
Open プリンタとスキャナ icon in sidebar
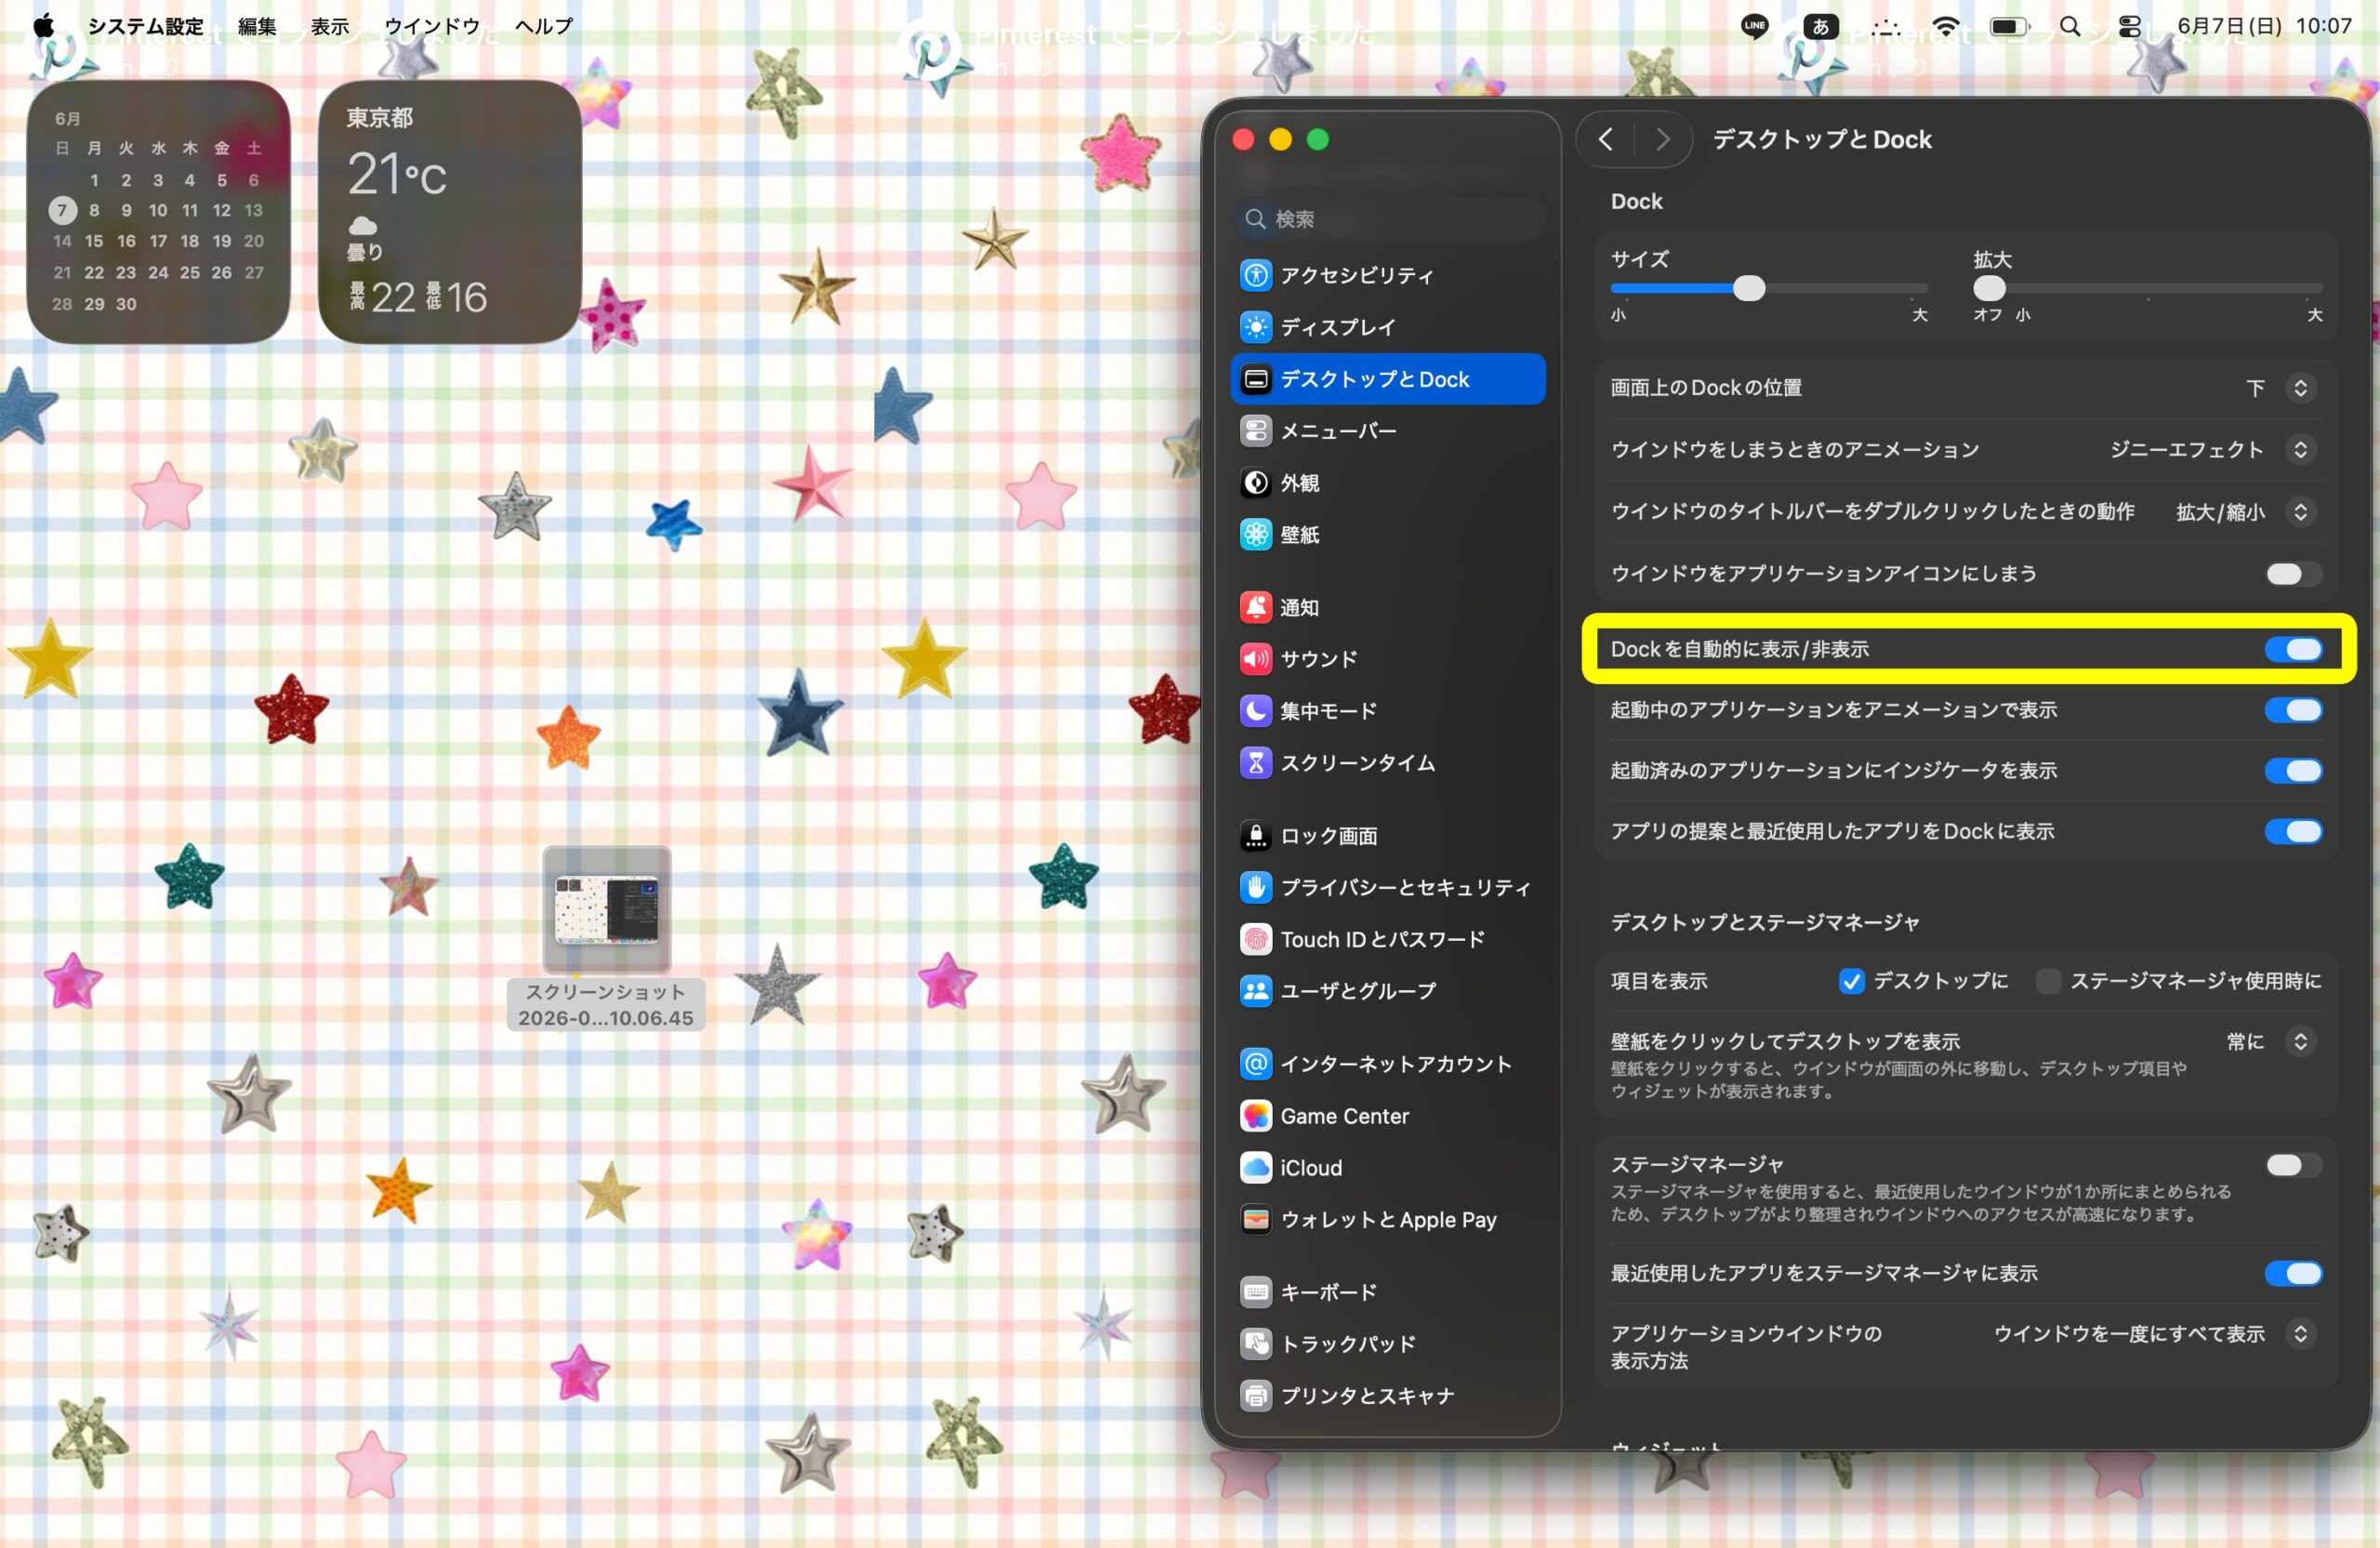click(x=1255, y=1395)
